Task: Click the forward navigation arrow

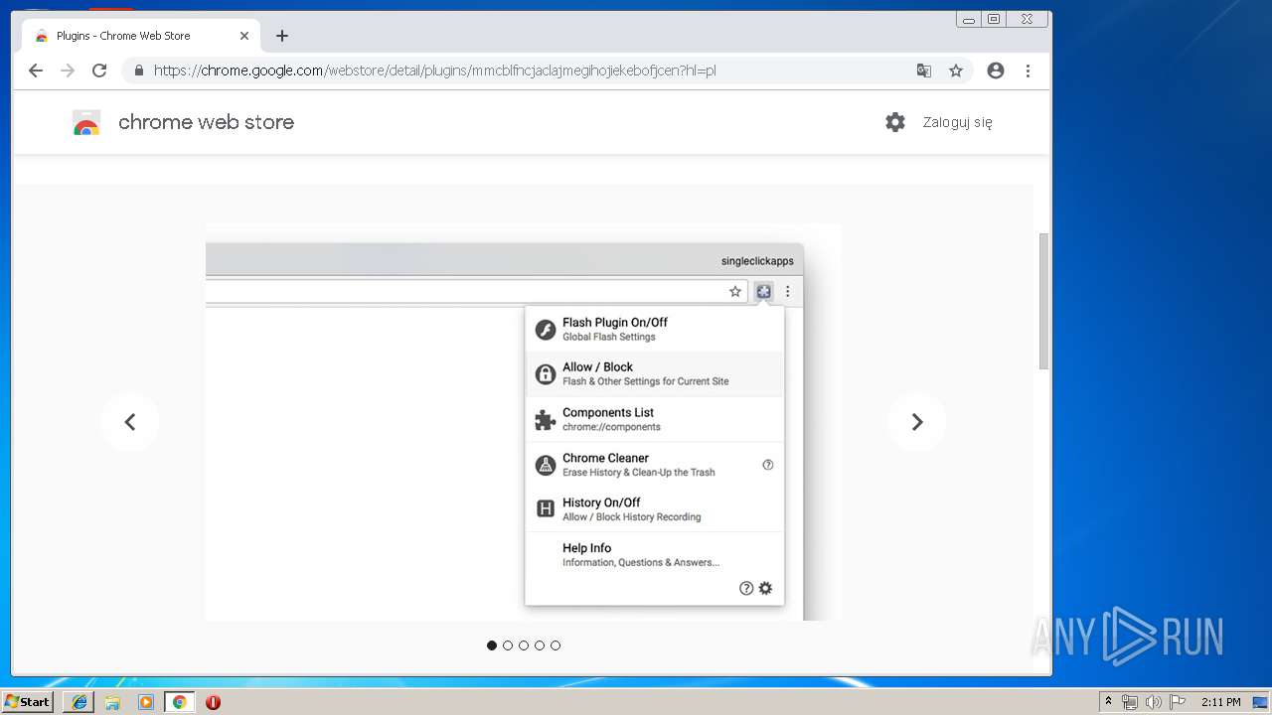Action: 68,71
